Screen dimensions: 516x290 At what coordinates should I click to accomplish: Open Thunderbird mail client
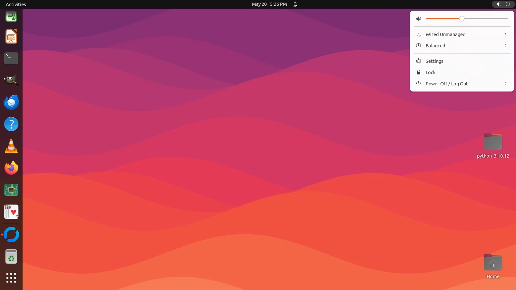(x=11, y=102)
